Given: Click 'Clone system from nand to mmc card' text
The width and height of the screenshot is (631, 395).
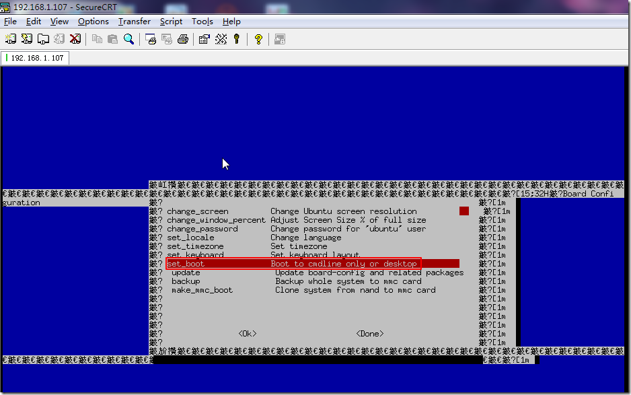Looking at the screenshot, I should [355, 290].
